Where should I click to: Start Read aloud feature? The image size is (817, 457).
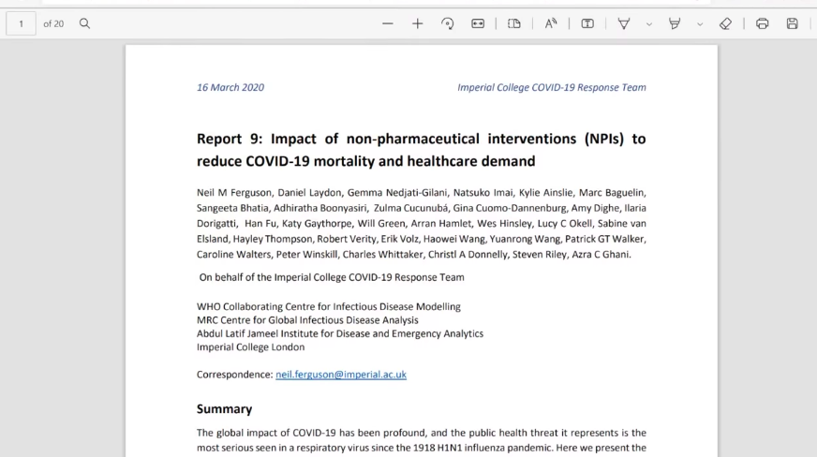tap(551, 23)
